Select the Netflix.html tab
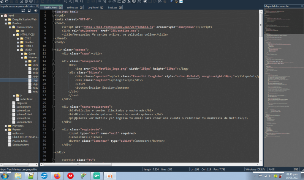 [50, 7]
